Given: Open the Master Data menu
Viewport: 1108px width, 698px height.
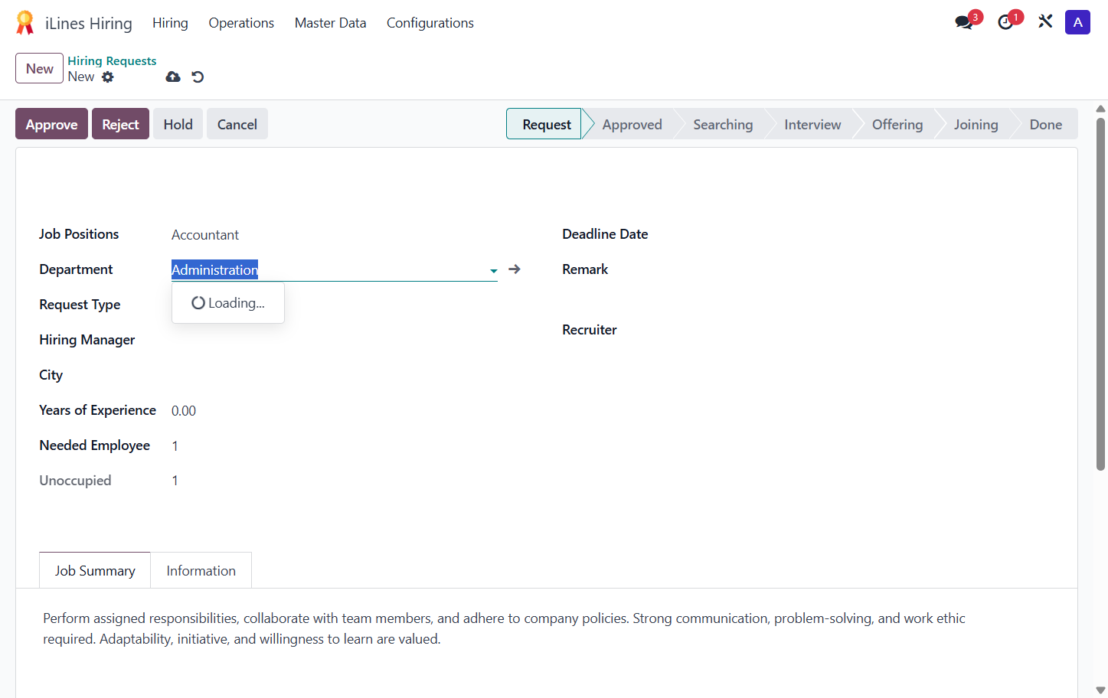Looking at the screenshot, I should click(x=330, y=23).
